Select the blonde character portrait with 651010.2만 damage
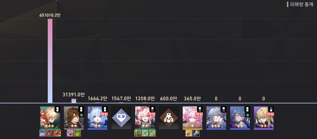Screen dimensions: 317x139 50,118
